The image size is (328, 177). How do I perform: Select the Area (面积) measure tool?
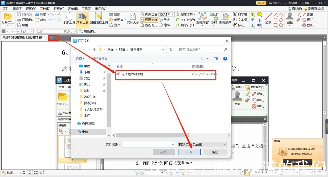click(x=308, y=25)
